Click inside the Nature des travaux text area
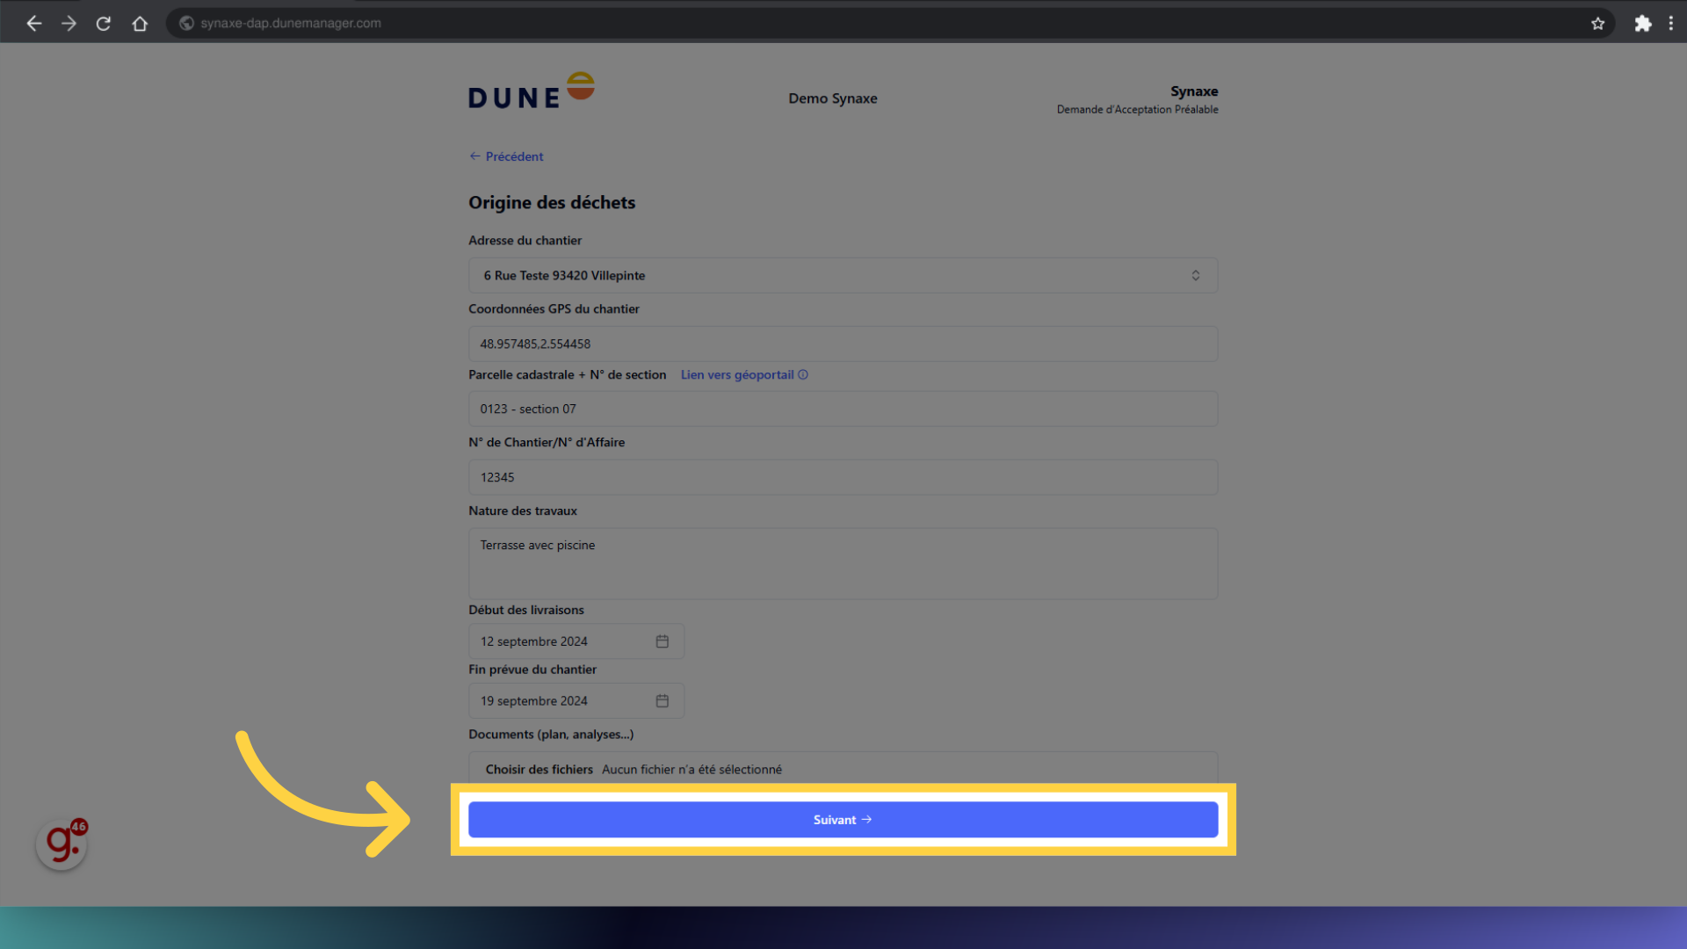Screen dimensions: 1687x949 (842, 562)
